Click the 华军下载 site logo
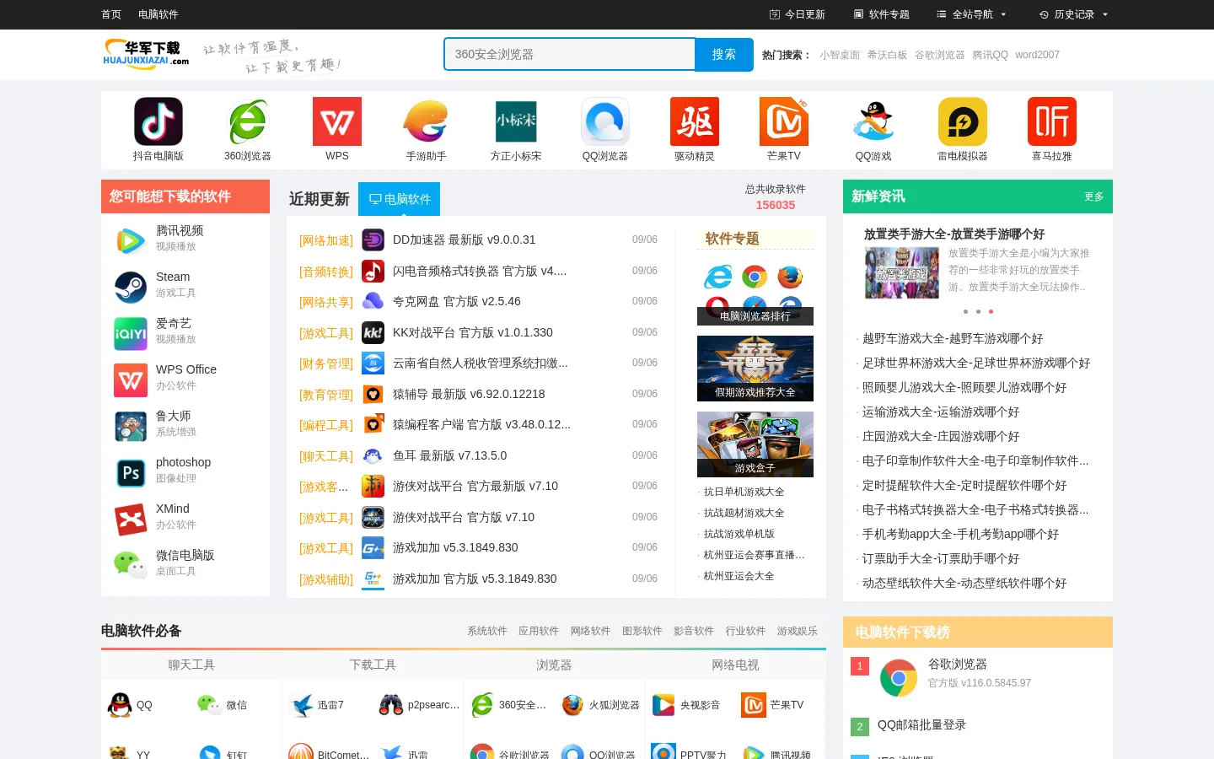 click(146, 53)
